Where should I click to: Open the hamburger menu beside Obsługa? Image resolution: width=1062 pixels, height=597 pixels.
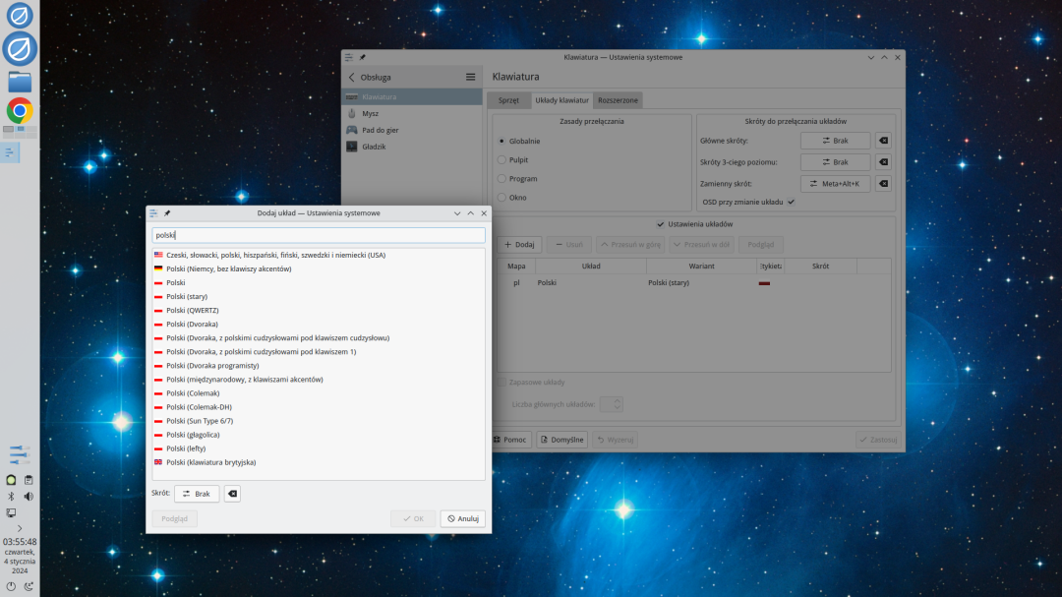[470, 77]
